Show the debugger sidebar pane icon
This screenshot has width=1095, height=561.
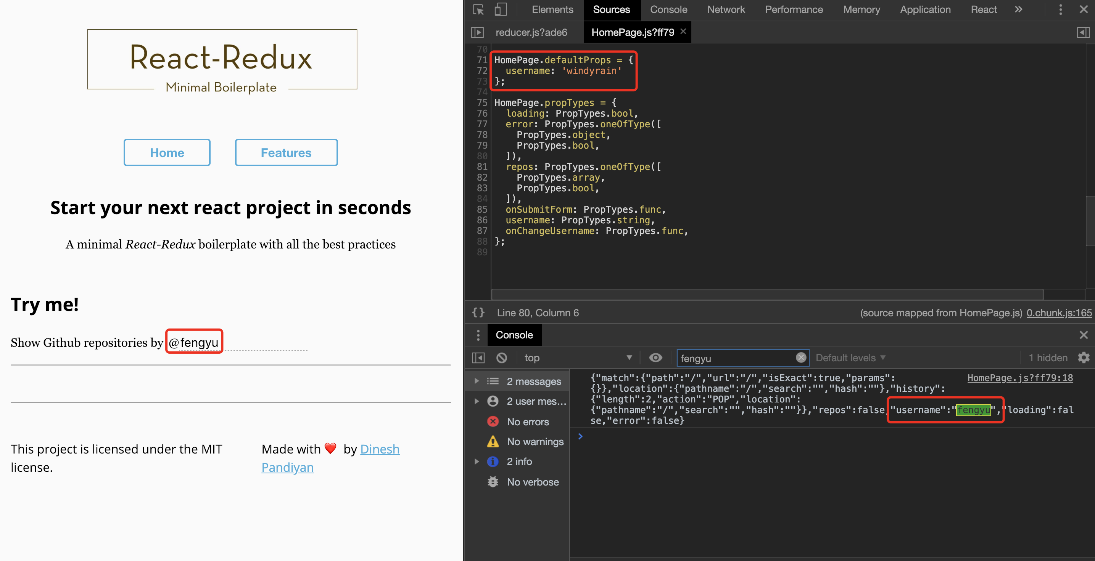[1083, 32]
